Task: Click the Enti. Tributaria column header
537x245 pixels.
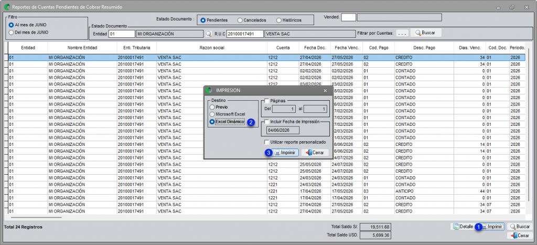Action: point(137,48)
